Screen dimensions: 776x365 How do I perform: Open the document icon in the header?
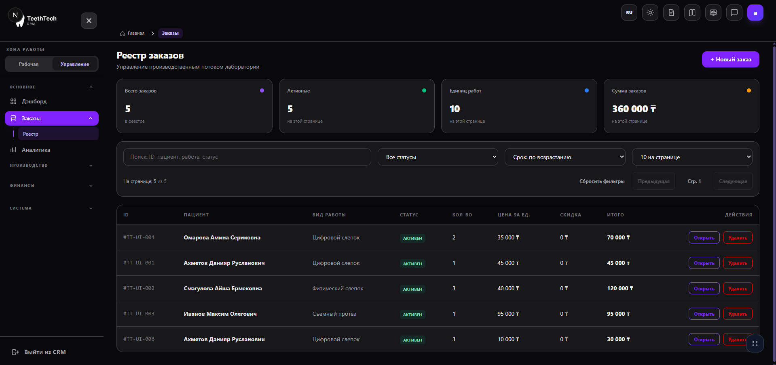[671, 13]
